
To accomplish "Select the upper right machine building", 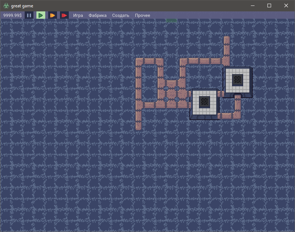I will point(238,82).
